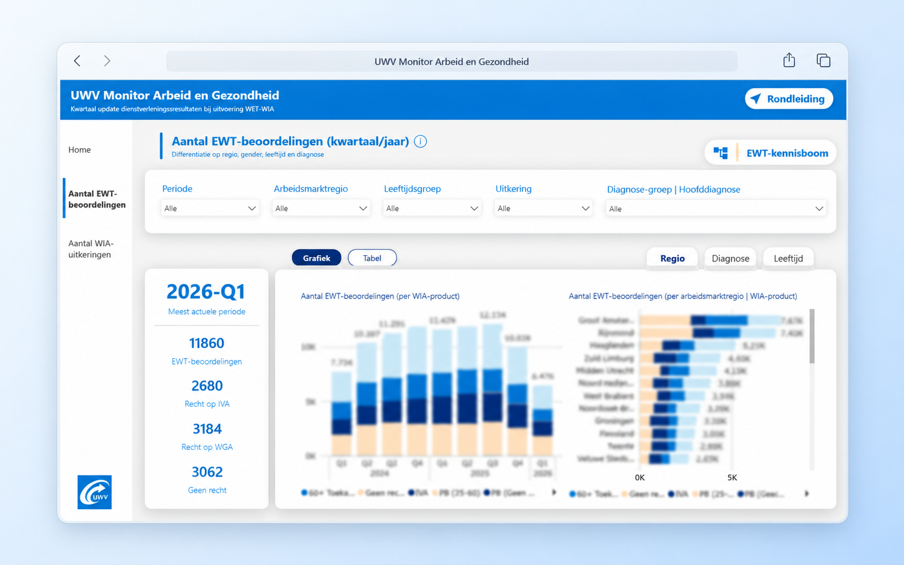The image size is (904, 565).
Task: Switch to Tabel view
Action: 372,258
